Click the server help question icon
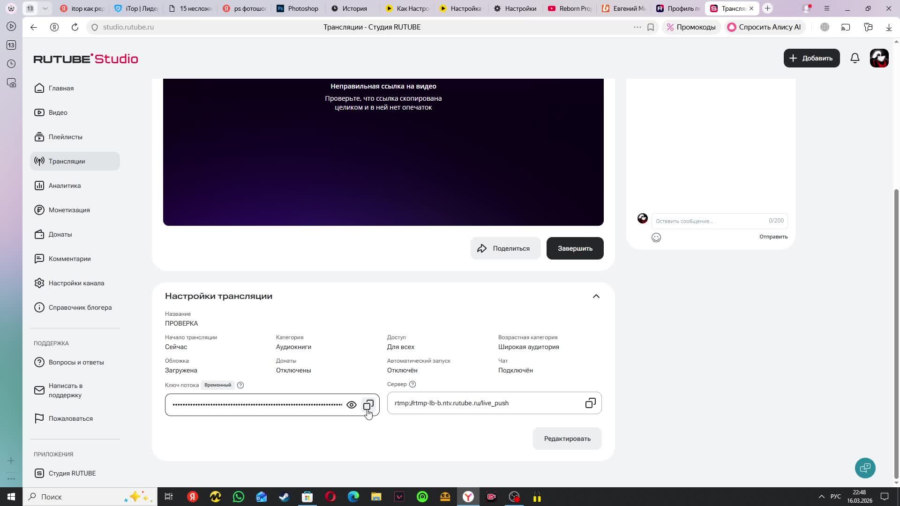The image size is (900, 506). pyautogui.click(x=412, y=384)
